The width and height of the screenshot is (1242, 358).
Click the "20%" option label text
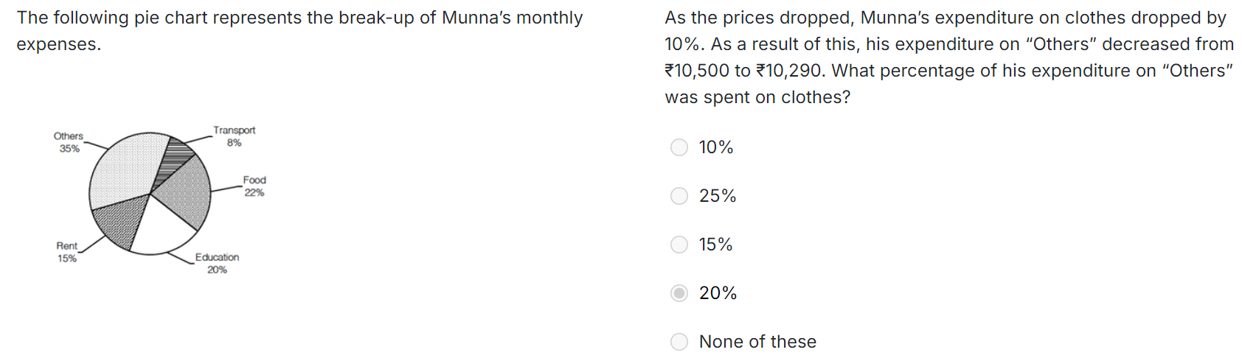click(718, 293)
